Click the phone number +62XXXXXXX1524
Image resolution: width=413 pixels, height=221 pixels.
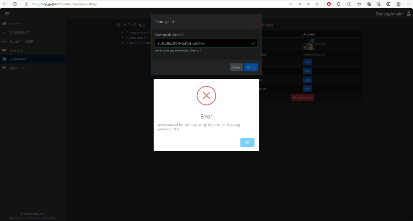pos(314,55)
